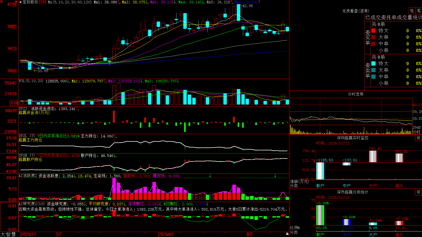422x237 pixels.
Task: Click the star icon before 宝钛股份
Action: pos(20,2)
